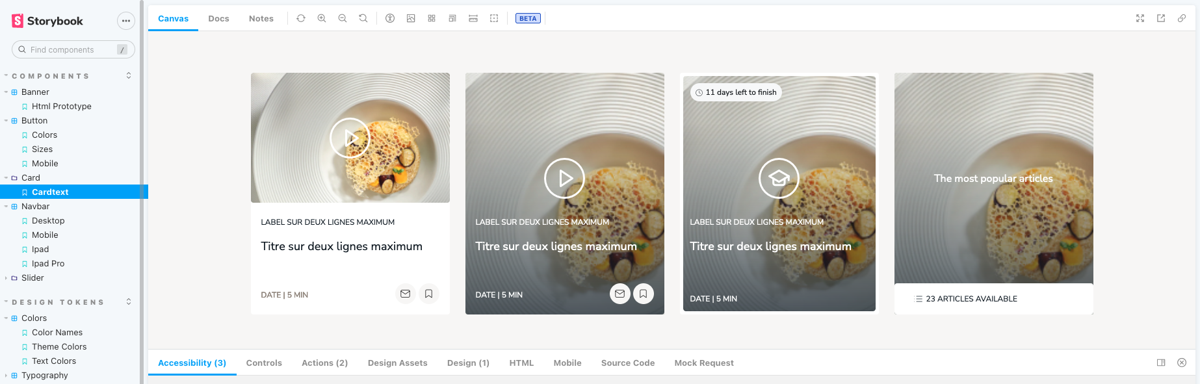Toggle the dashed outline tool
The width and height of the screenshot is (1200, 384).
click(x=494, y=18)
